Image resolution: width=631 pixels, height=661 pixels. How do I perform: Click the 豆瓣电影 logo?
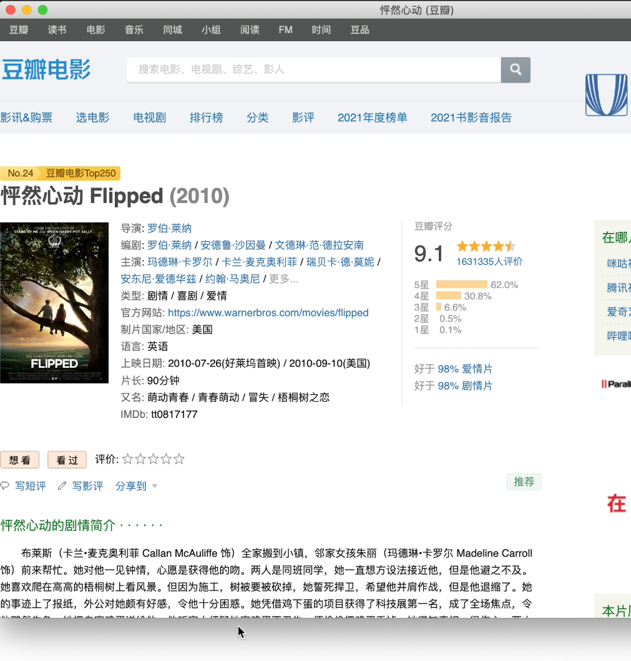click(46, 69)
